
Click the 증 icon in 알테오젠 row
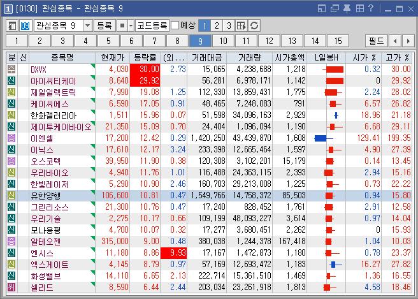point(11,242)
